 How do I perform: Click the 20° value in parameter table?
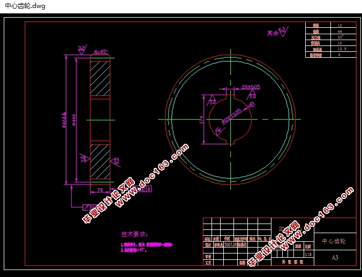click(340, 37)
